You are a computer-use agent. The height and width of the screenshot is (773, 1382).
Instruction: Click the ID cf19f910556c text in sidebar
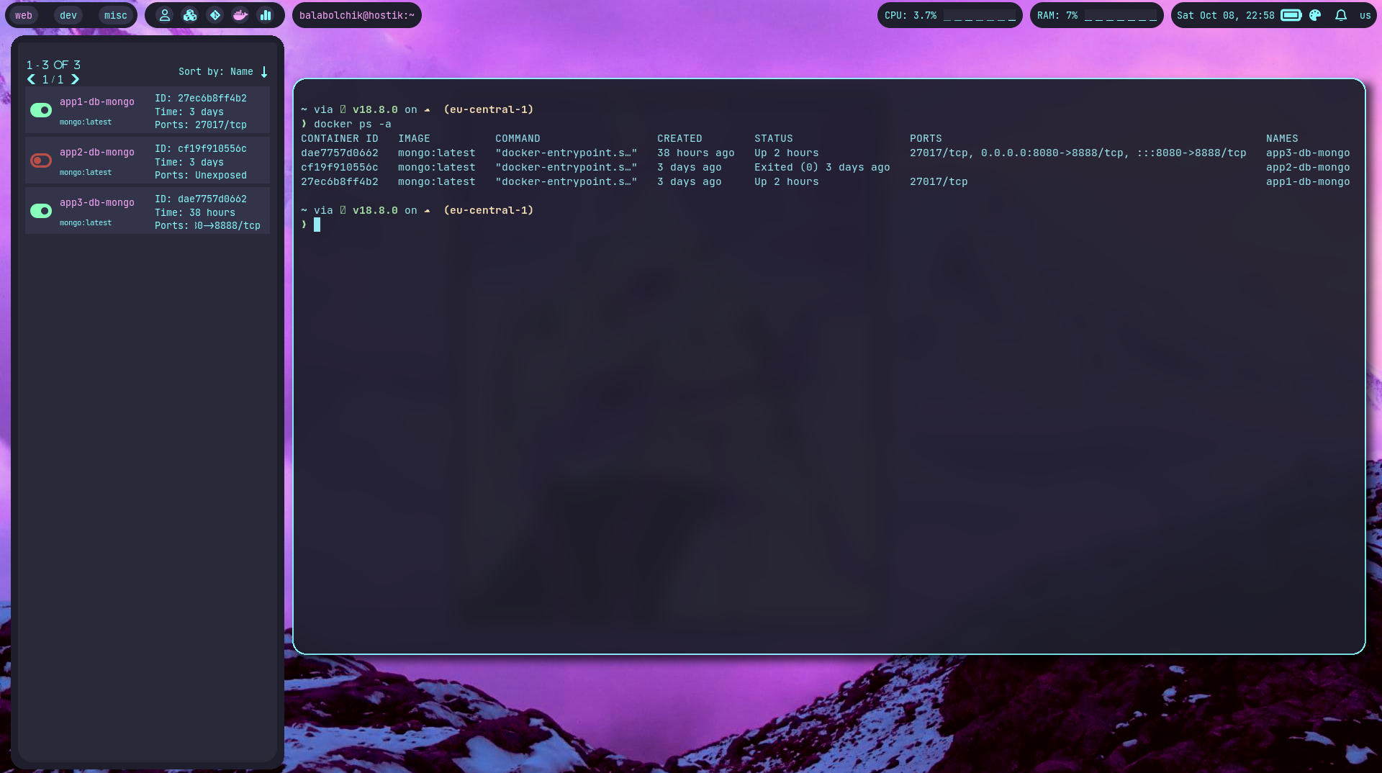click(201, 149)
